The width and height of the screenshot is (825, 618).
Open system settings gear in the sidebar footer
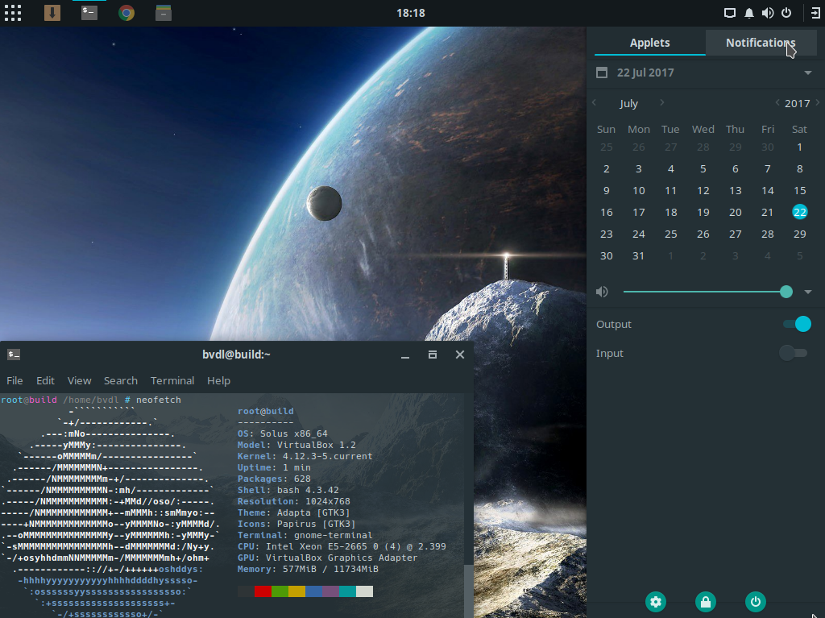point(656,602)
